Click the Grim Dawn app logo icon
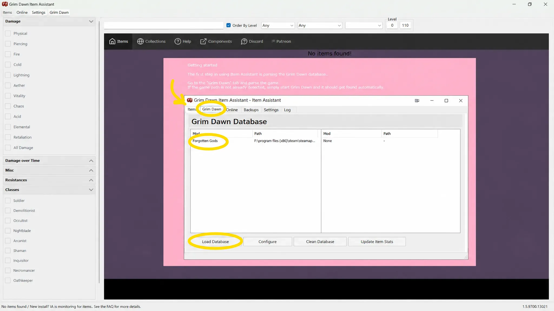Screen dimensions: 554x311 coord(5,4)
